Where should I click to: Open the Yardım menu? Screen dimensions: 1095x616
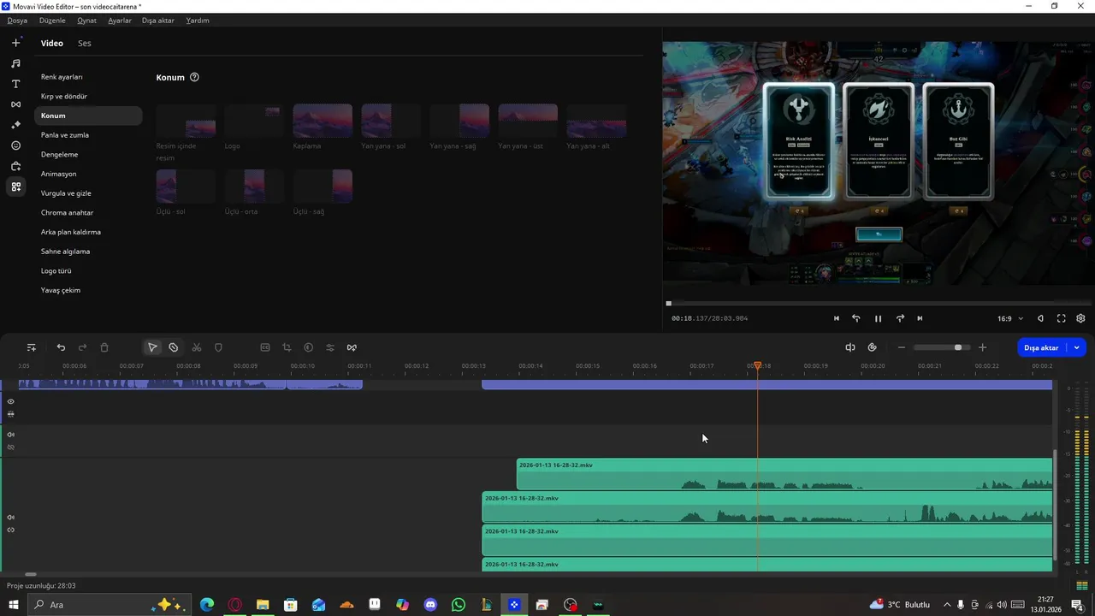tap(198, 21)
